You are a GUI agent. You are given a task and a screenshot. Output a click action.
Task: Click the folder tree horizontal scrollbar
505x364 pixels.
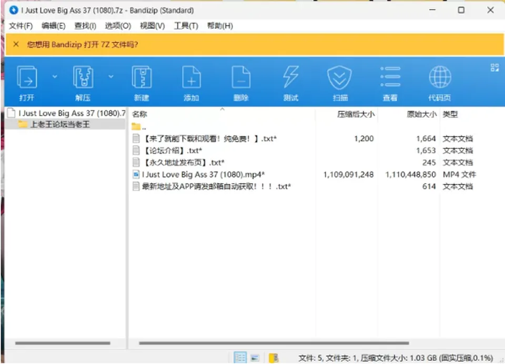click(x=63, y=343)
